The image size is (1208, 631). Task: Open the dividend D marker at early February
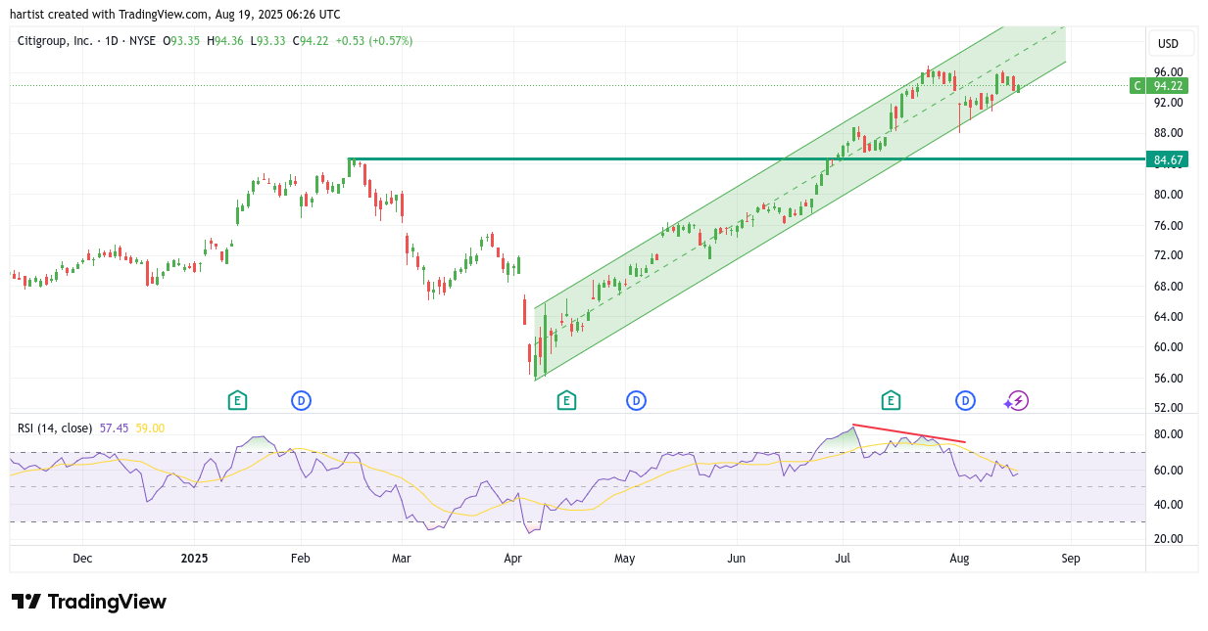(301, 400)
